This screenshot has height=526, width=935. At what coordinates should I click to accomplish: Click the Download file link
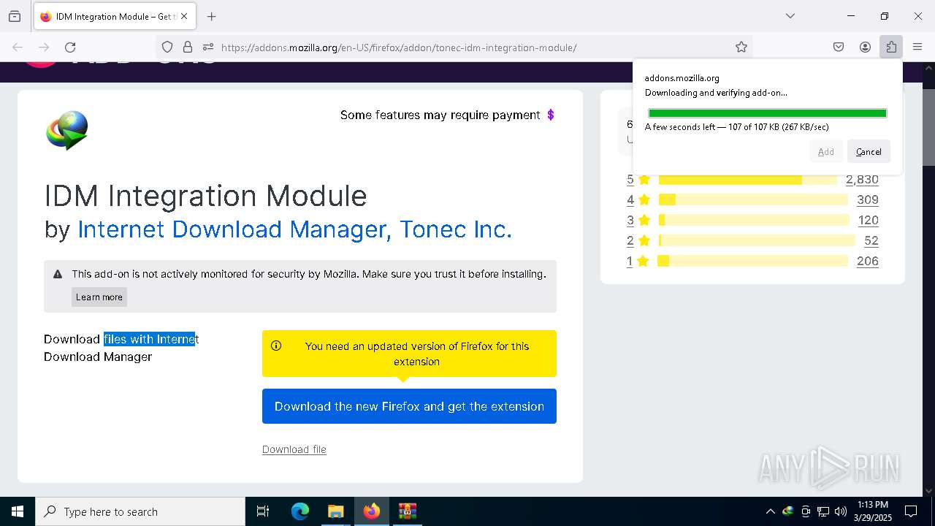pyautogui.click(x=294, y=449)
